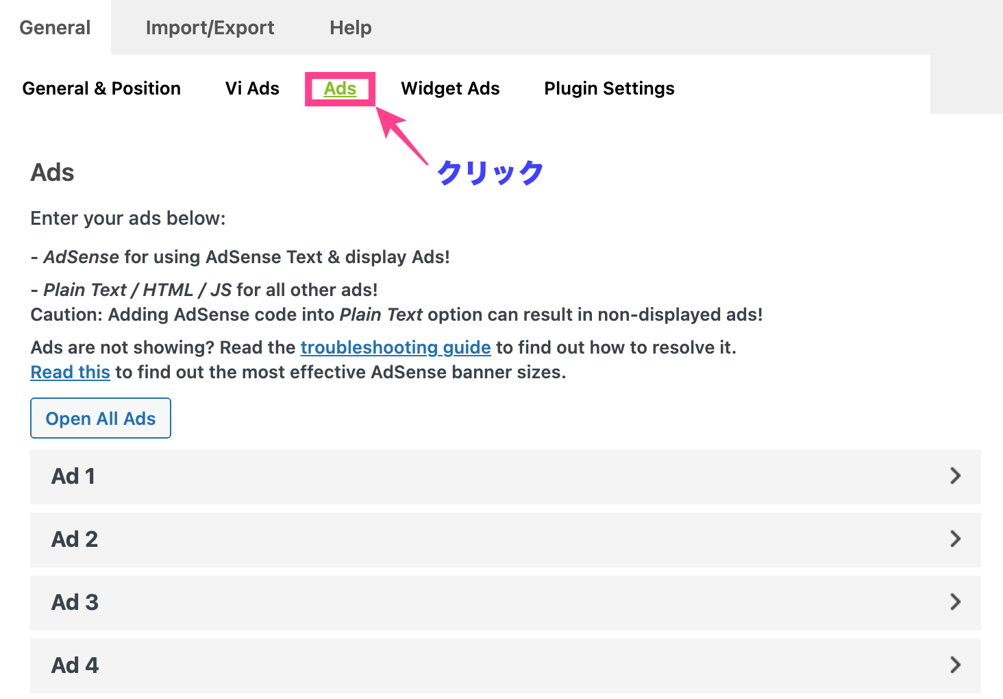This screenshot has height=699, width=1003.
Task: Click the Ads section heading
Action: (x=53, y=173)
